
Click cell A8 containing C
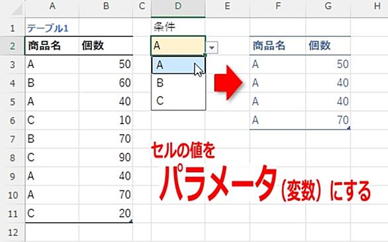click(52, 158)
